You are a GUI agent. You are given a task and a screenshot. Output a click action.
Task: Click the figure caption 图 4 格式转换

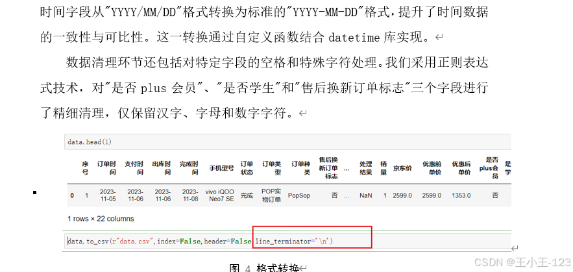click(264, 267)
